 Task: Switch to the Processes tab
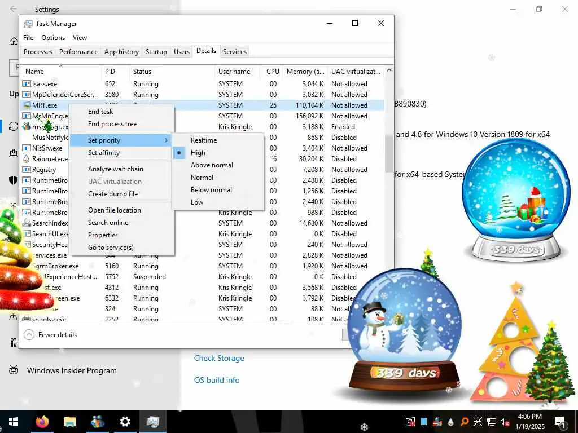pyautogui.click(x=38, y=52)
